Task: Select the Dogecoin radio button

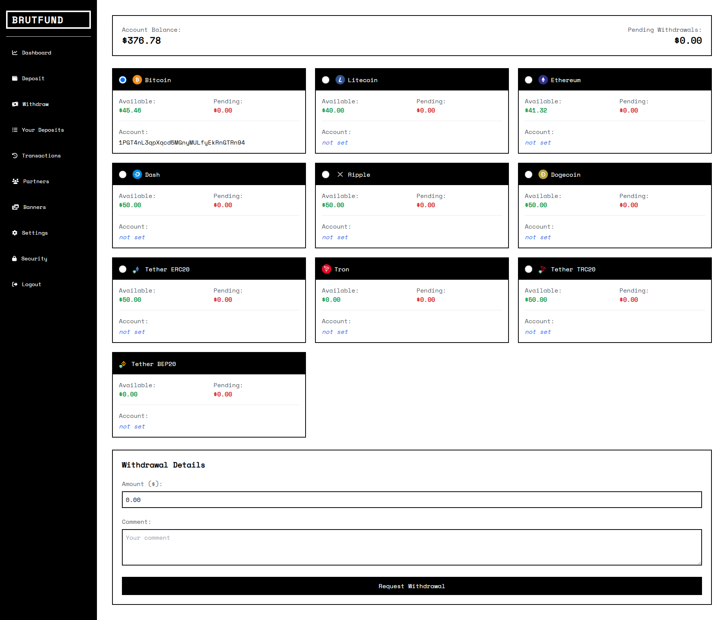Action: (529, 174)
